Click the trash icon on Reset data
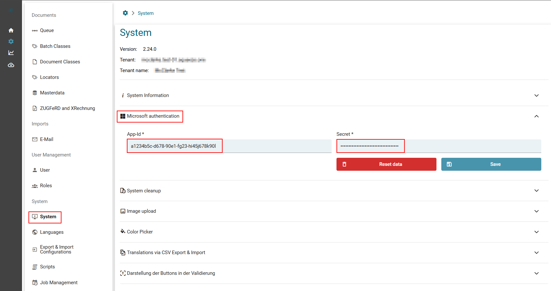 click(344, 164)
